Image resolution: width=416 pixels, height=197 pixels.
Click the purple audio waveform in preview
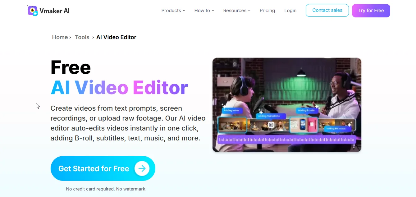(287, 140)
